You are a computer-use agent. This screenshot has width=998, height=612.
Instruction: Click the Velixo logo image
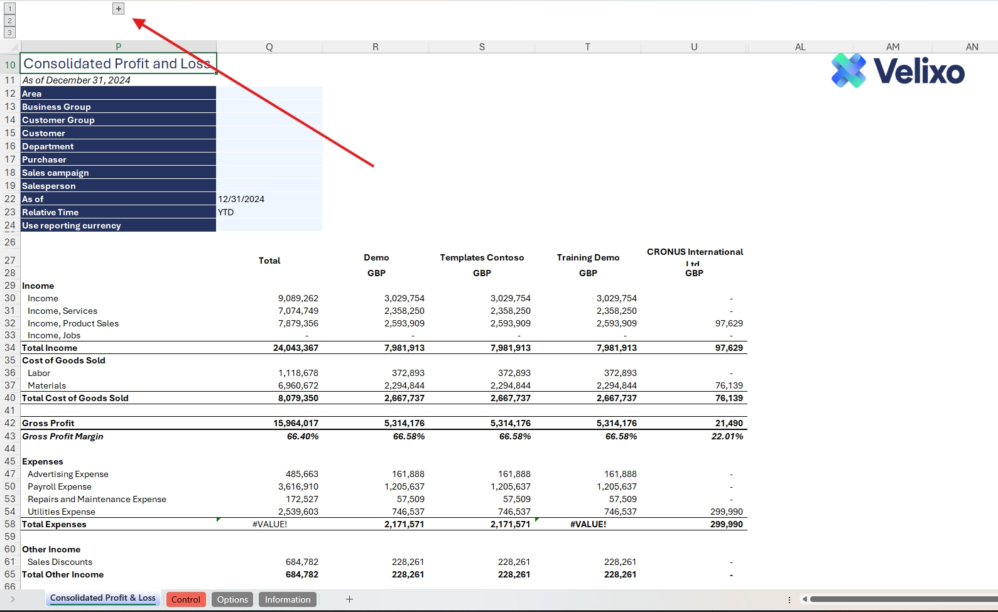(898, 71)
